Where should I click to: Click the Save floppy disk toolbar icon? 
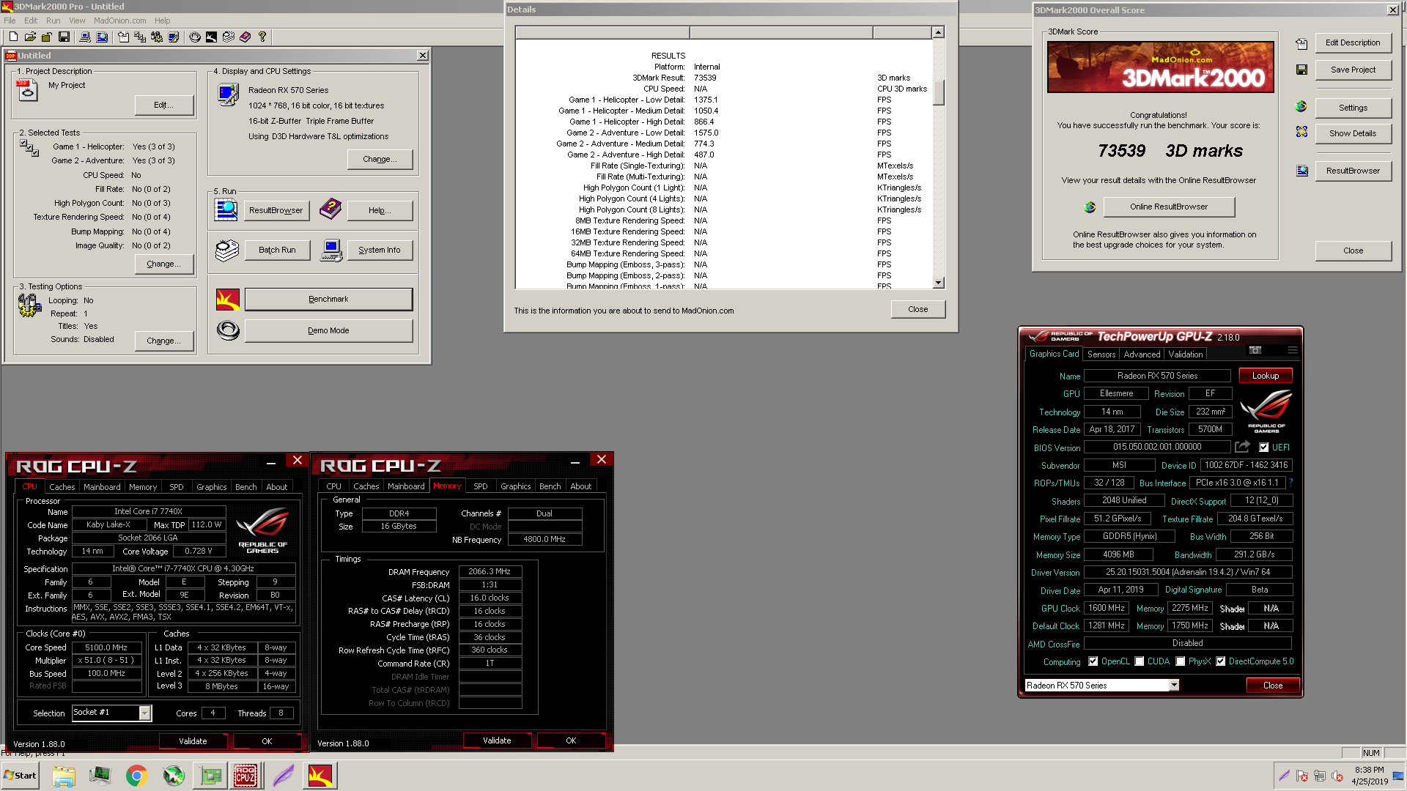pos(64,37)
